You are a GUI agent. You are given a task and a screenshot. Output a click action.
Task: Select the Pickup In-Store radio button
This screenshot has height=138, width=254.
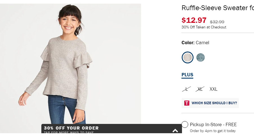click(185, 124)
